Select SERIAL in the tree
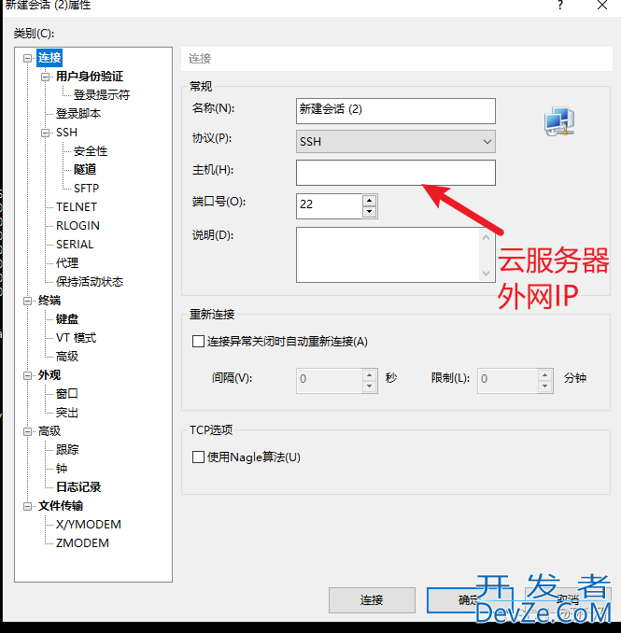Image resolution: width=621 pixels, height=633 pixels. tap(75, 245)
